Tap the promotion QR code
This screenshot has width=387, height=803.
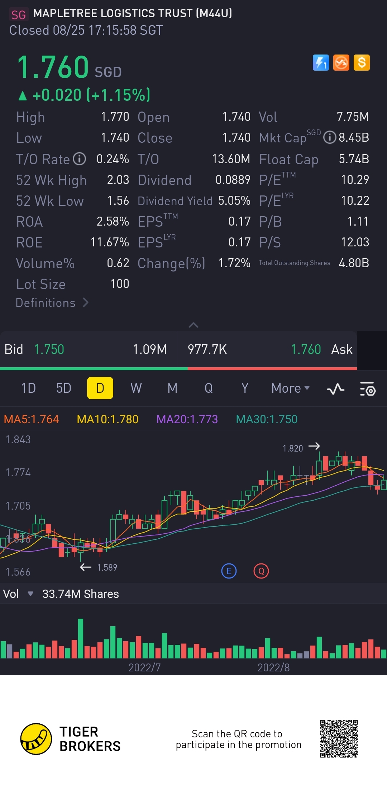339,738
